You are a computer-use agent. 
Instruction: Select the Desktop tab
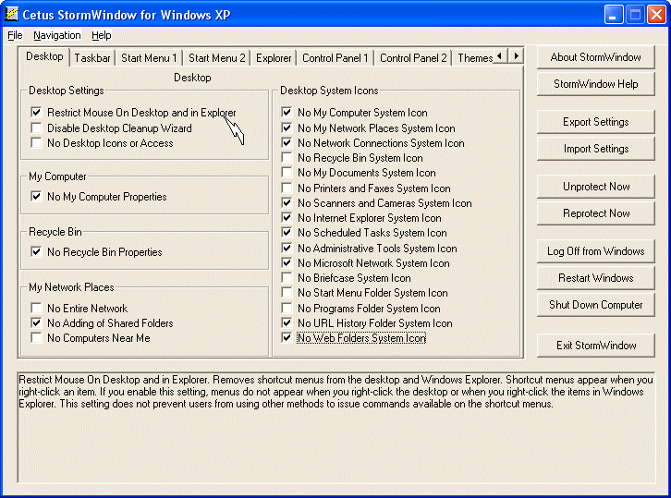click(x=44, y=56)
